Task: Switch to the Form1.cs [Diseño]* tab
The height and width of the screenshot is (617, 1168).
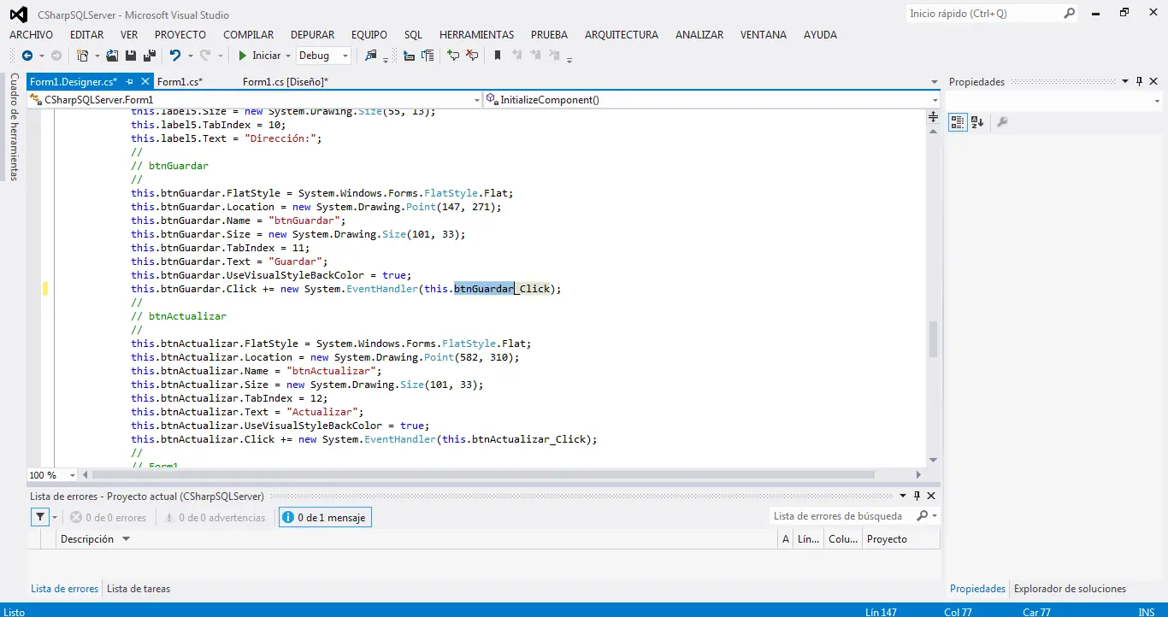Action: tap(286, 81)
